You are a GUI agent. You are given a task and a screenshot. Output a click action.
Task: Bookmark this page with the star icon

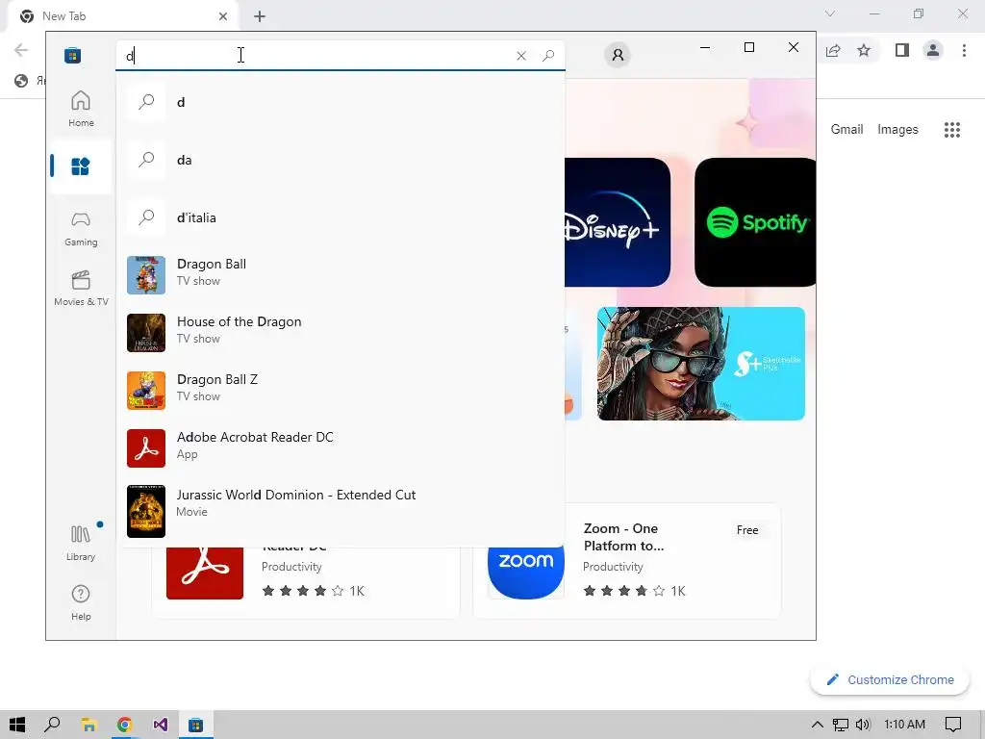click(x=864, y=50)
